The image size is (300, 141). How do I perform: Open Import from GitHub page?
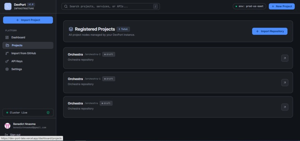[x=28, y=53]
